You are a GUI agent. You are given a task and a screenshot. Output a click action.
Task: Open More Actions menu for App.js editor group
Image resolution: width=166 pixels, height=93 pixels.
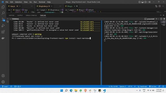[32, 6]
